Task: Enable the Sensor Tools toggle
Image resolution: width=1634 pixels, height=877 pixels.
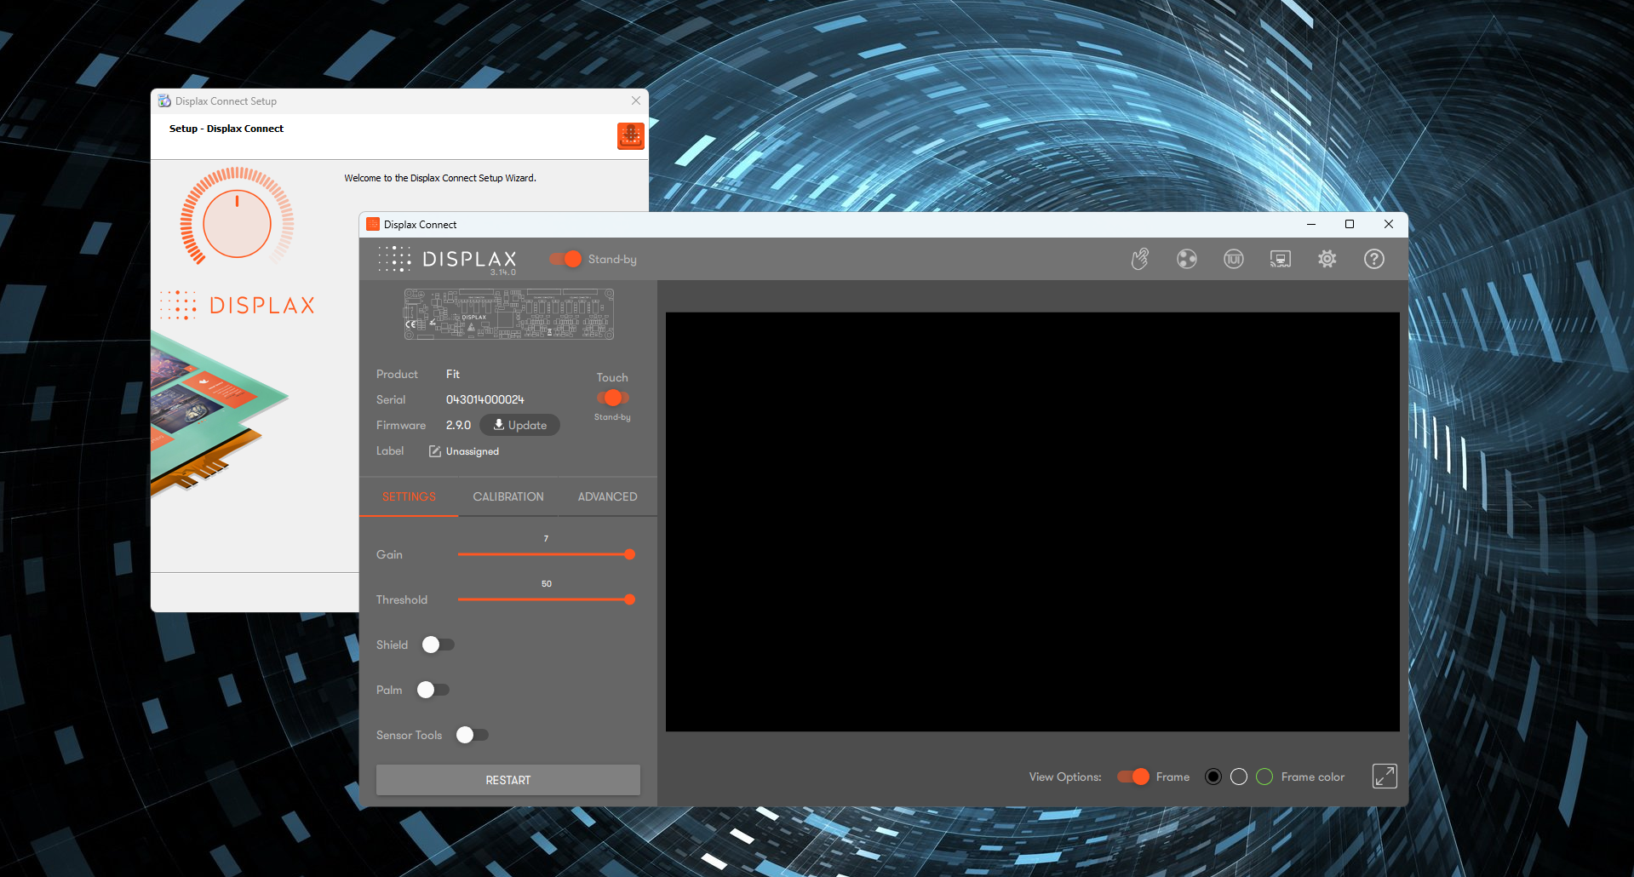Action: [x=472, y=735]
